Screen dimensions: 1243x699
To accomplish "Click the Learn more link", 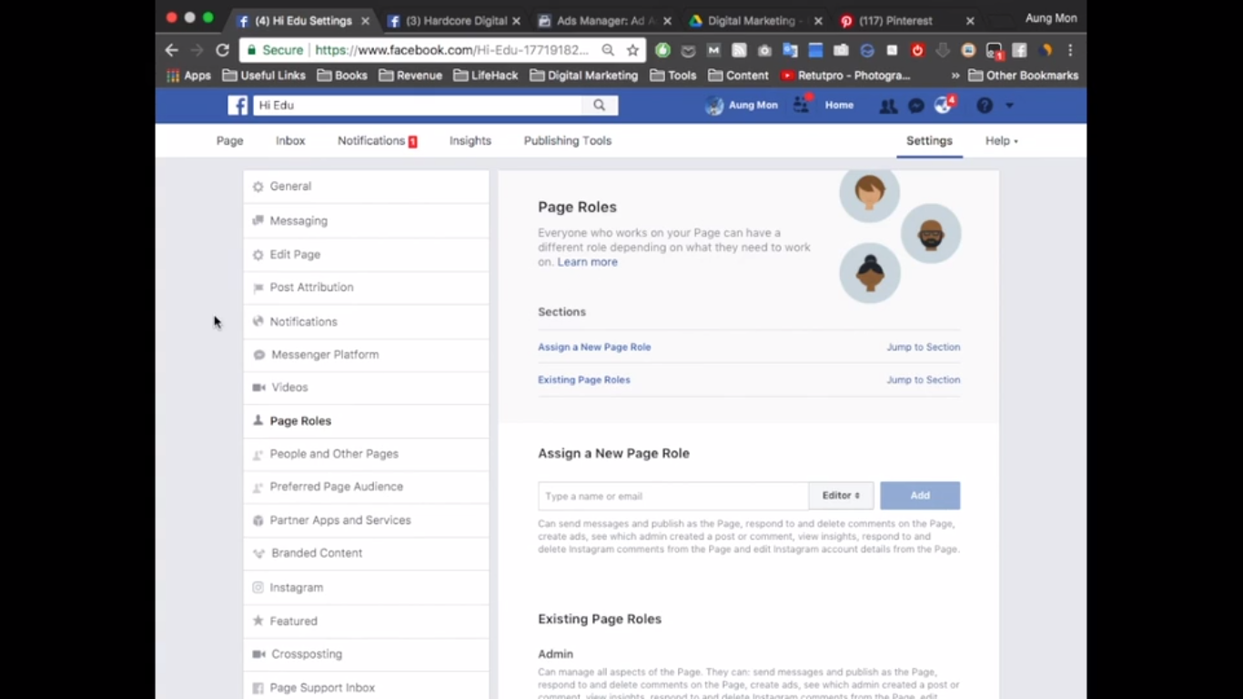I will (587, 262).
